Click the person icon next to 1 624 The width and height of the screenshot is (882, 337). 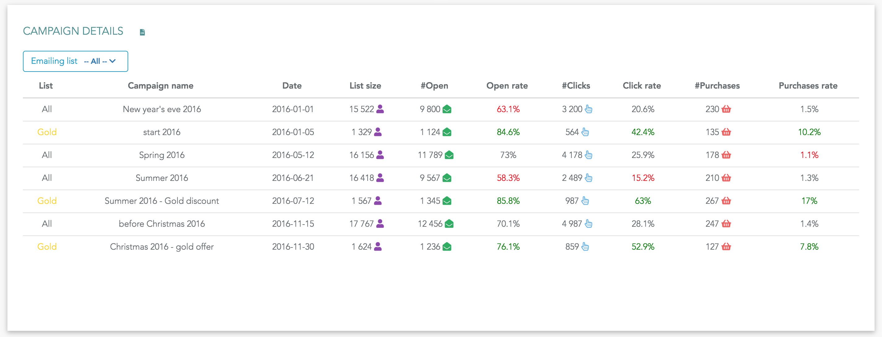(x=378, y=247)
